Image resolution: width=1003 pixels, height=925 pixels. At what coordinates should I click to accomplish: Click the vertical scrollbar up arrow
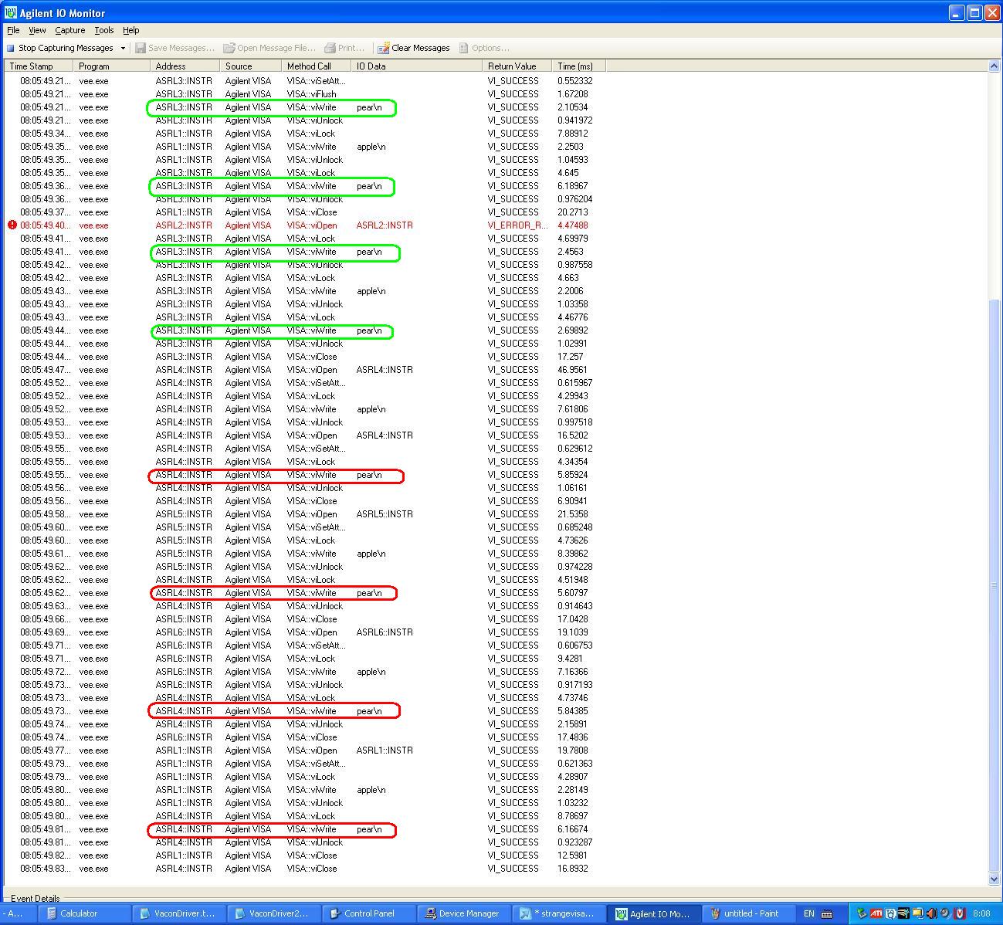(994, 66)
